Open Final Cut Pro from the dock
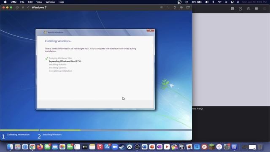The image size is (270, 152). pos(174,147)
